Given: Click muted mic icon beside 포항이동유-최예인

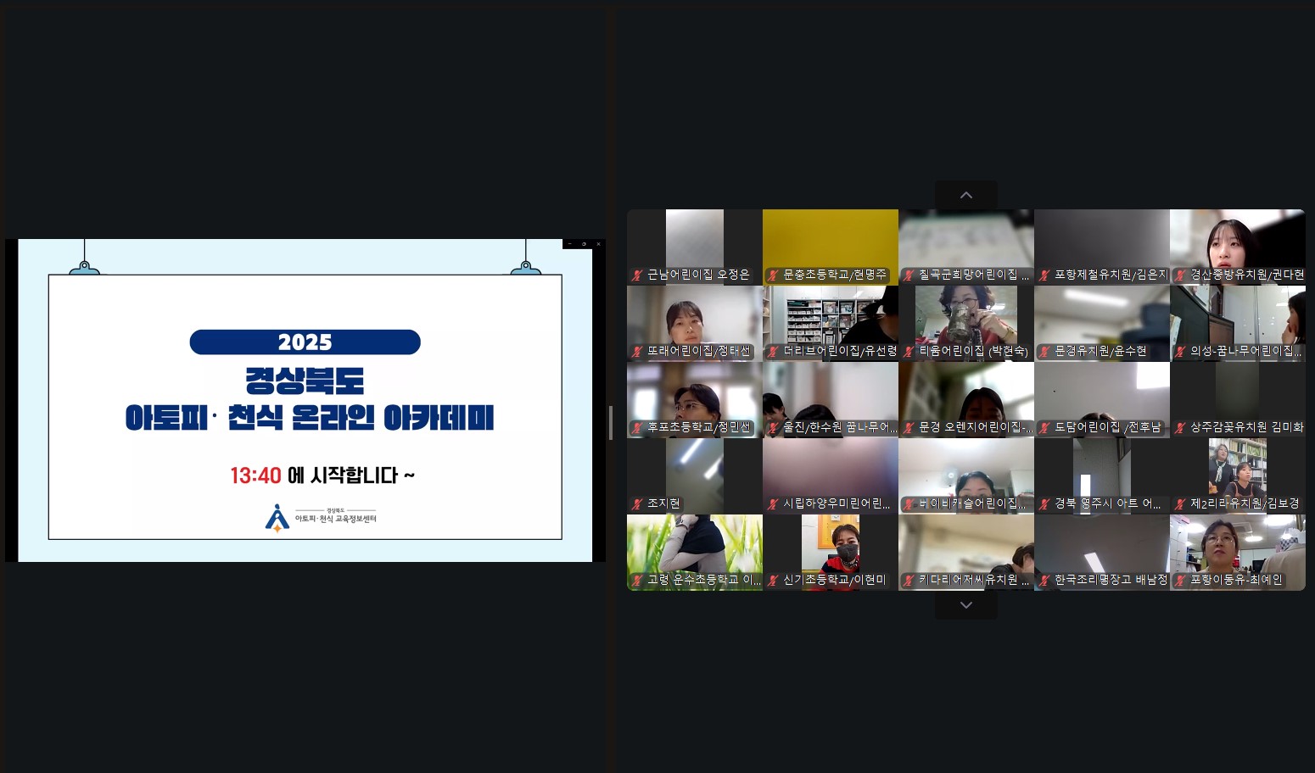Looking at the screenshot, I should pos(1180,580).
